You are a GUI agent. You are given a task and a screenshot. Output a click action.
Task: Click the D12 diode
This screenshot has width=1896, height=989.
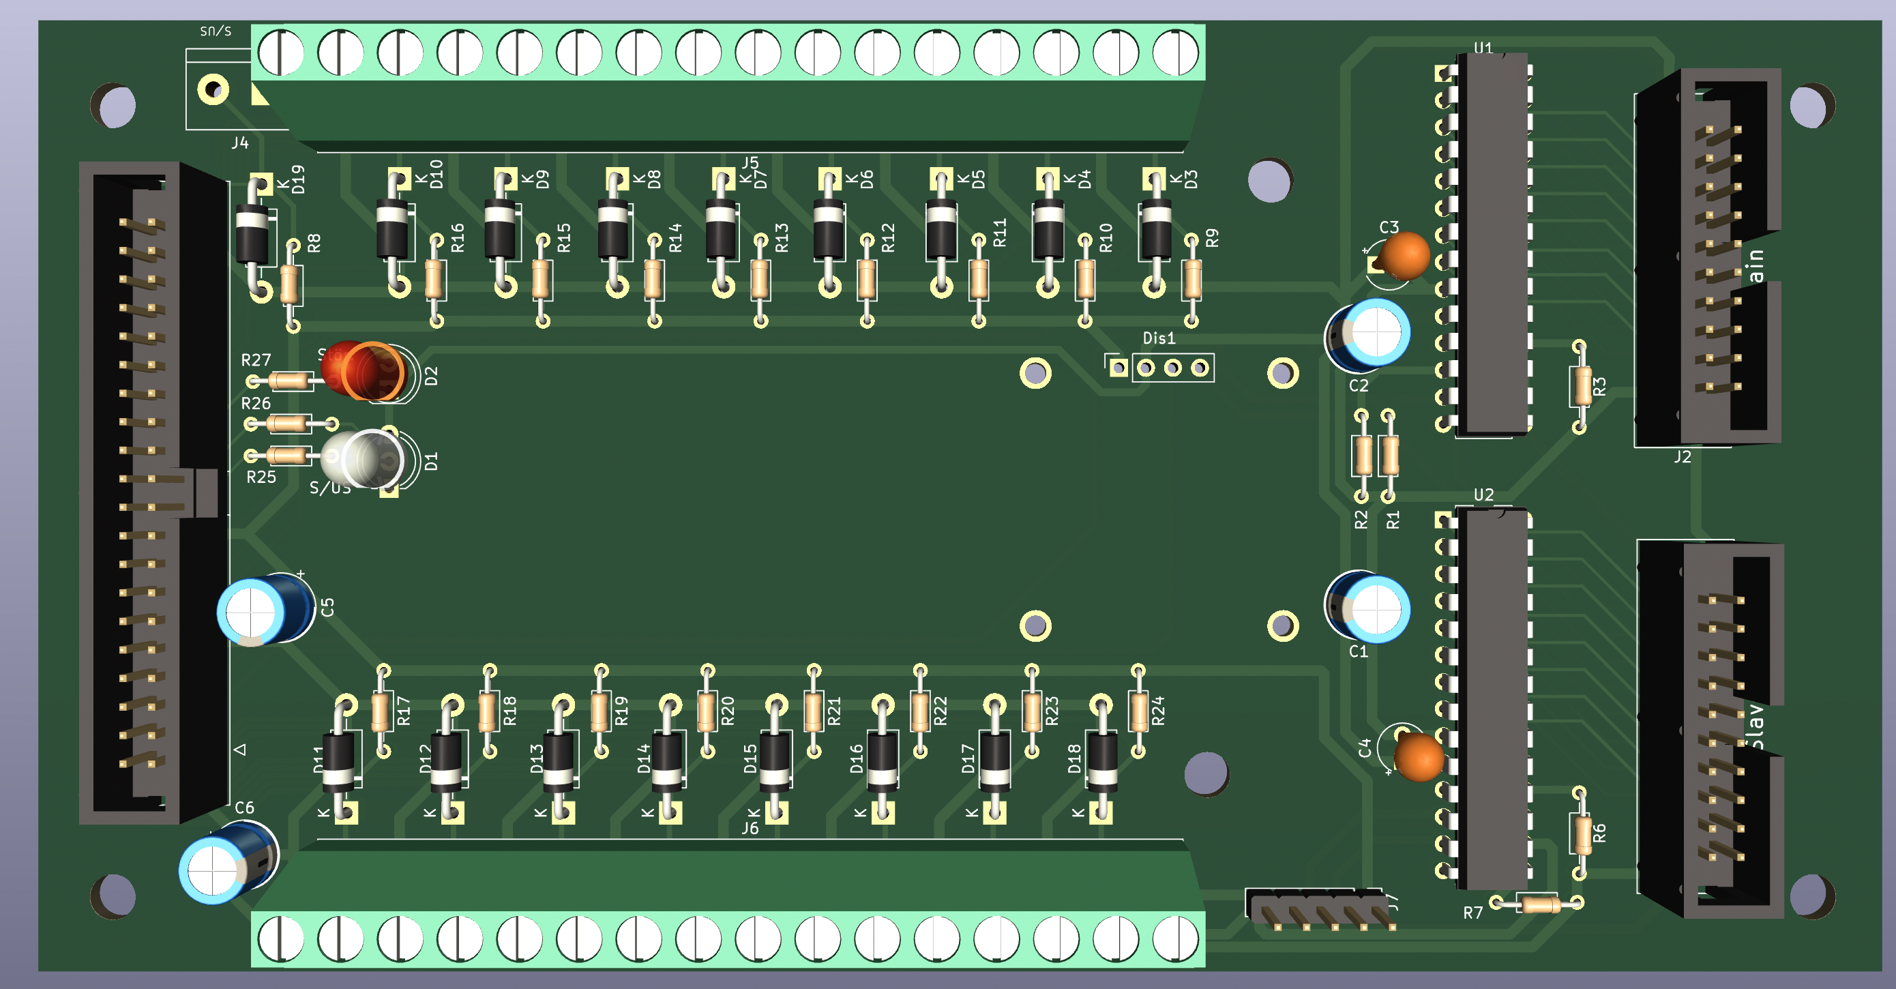(446, 762)
